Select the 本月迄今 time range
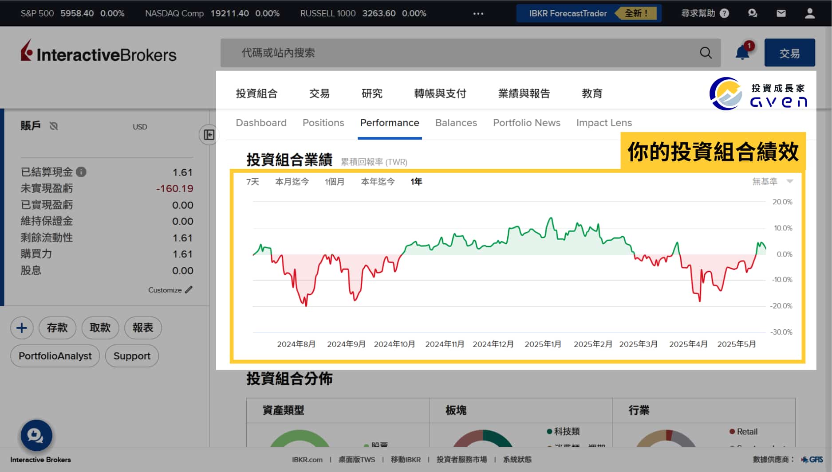This screenshot has width=832, height=472. [292, 182]
